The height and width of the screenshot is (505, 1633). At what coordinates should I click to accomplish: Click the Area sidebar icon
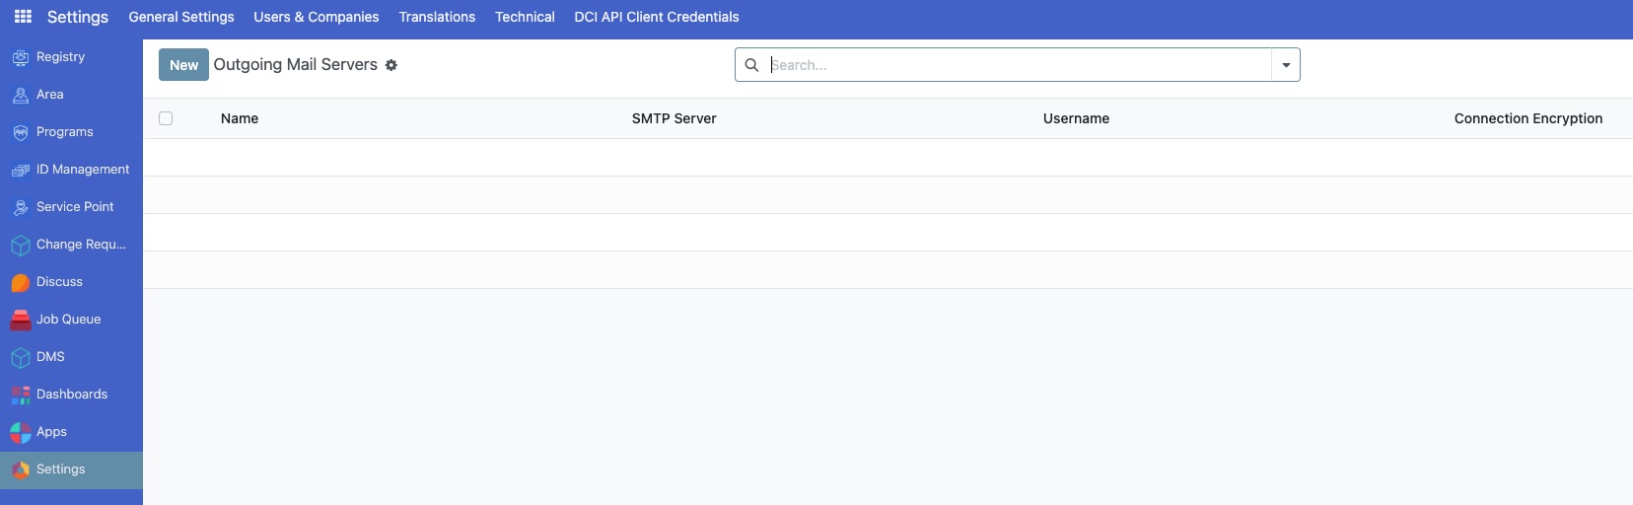[x=21, y=96]
